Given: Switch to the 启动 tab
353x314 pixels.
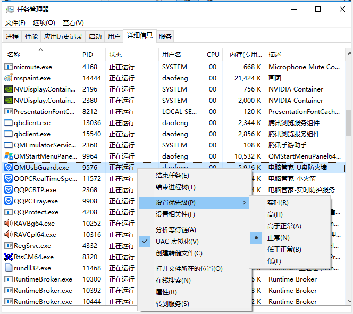Looking at the screenshot, I should tap(95, 36).
